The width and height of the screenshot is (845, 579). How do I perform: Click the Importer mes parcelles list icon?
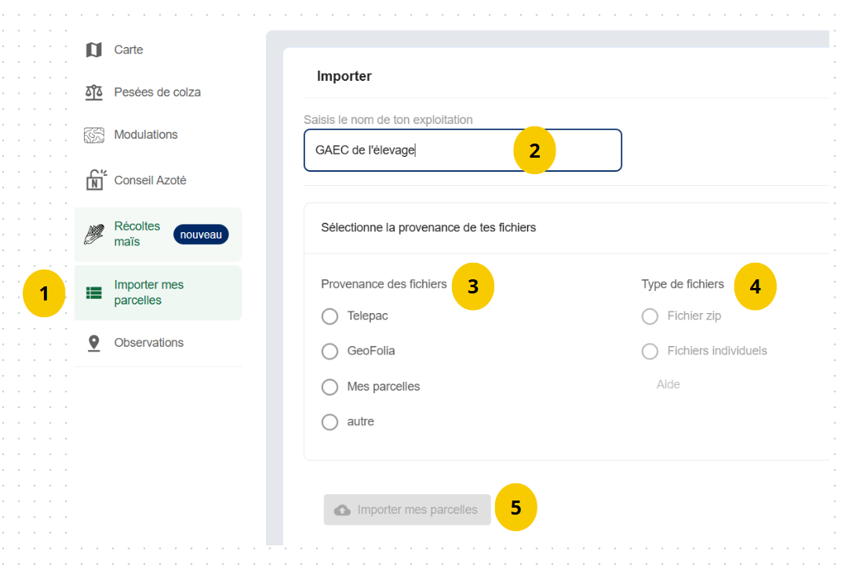click(94, 293)
